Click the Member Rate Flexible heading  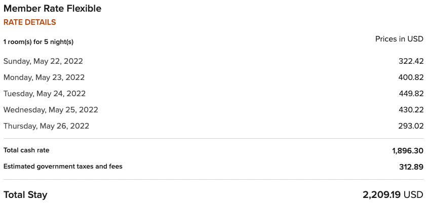(52, 9)
